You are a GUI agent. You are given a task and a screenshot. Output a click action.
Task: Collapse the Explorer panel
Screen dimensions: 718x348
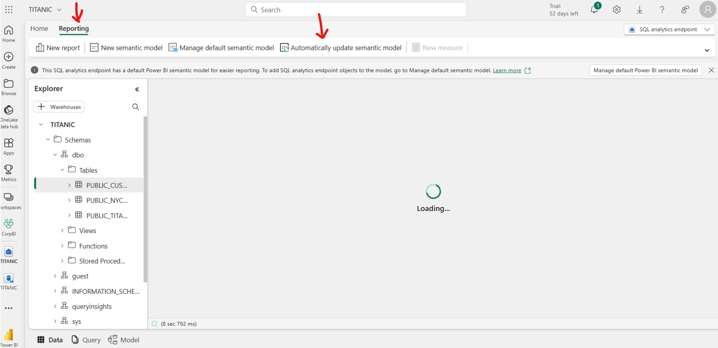(137, 89)
